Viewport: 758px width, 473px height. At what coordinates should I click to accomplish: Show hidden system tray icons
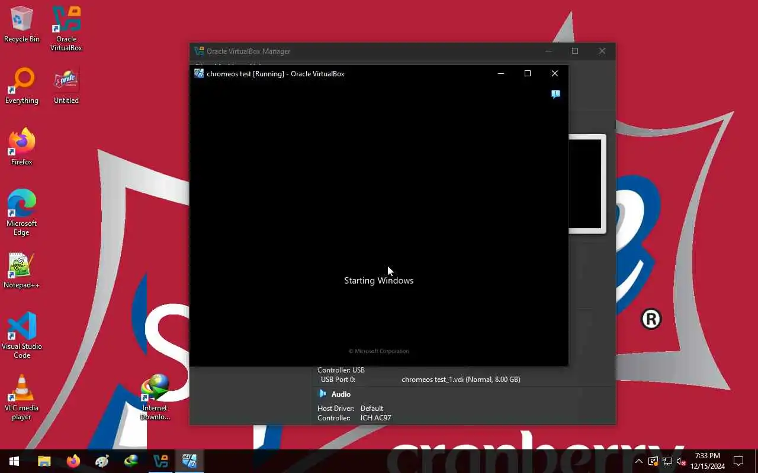point(639,461)
